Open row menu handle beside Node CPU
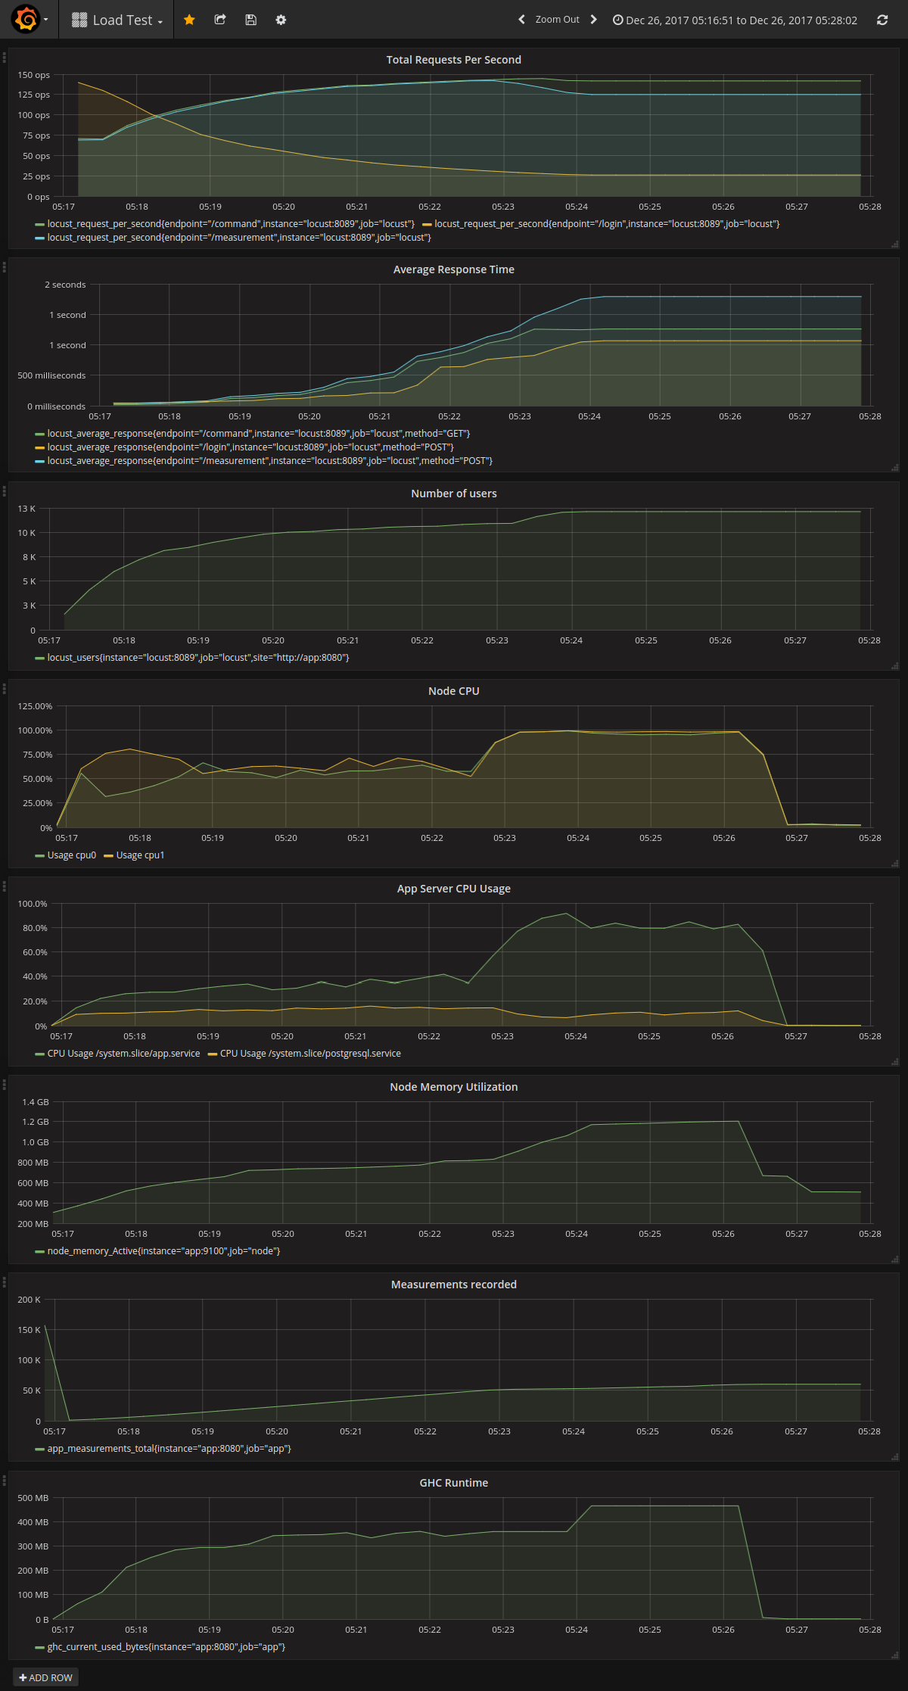The height and width of the screenshot is (1691, 908). (x=4, y=688)
